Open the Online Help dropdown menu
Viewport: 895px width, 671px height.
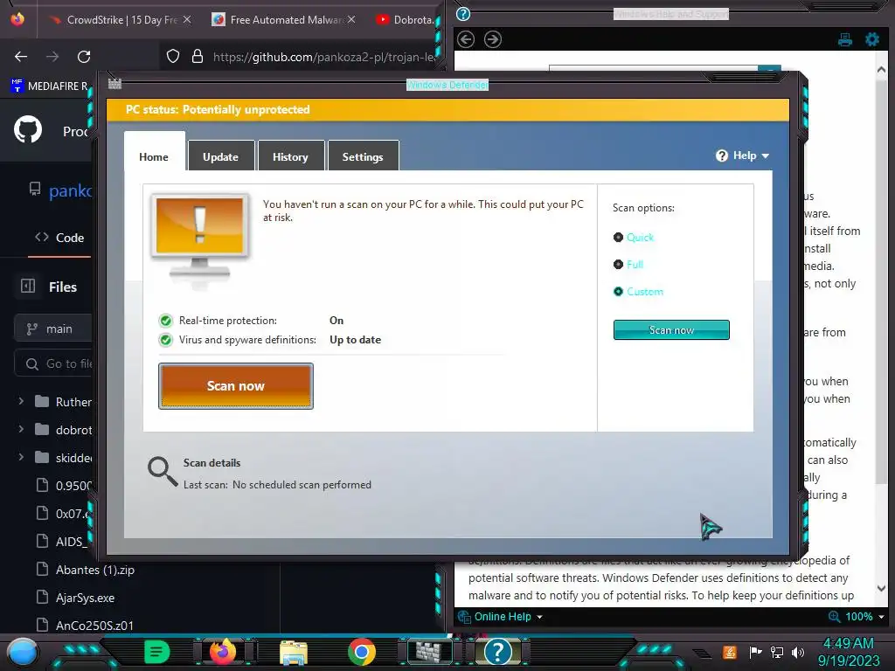coord(501,617)
